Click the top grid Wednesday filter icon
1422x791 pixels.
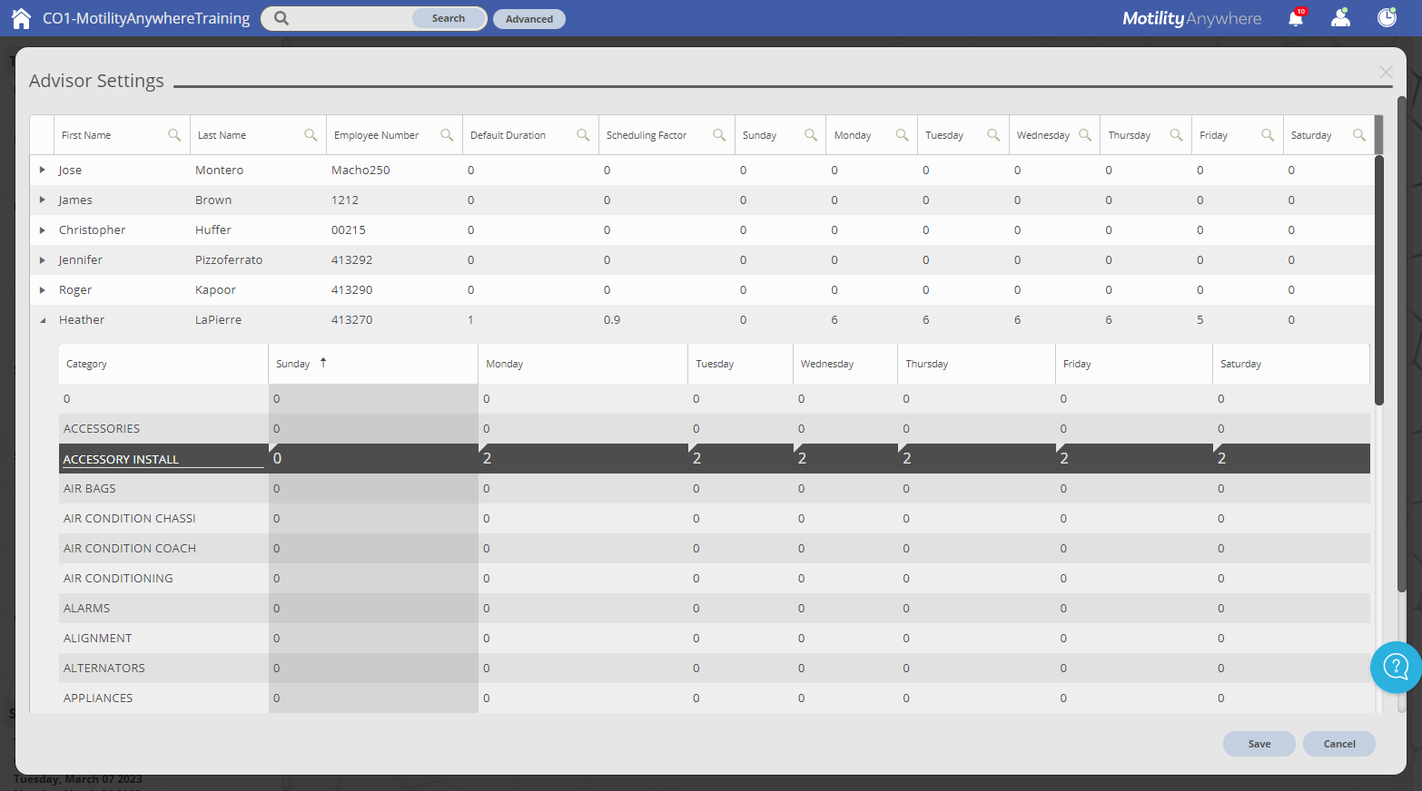(x=1085, y=135)
